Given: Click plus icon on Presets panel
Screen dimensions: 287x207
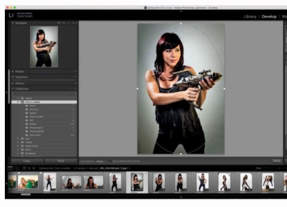Looking at the screenshot, I should 75,71.
